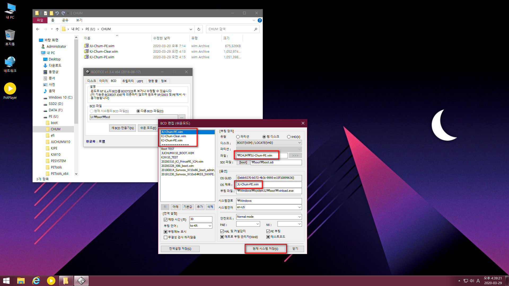The height and width of the screenshot is (286, 509).
Task: Select the 램 디스크 radio button
Action: pyautogui.click(x=264, y=137)
